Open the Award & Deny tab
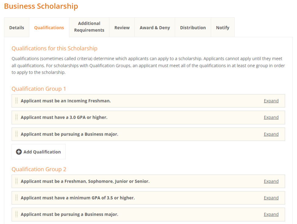 pyautogui.click(x=155, y=27)
